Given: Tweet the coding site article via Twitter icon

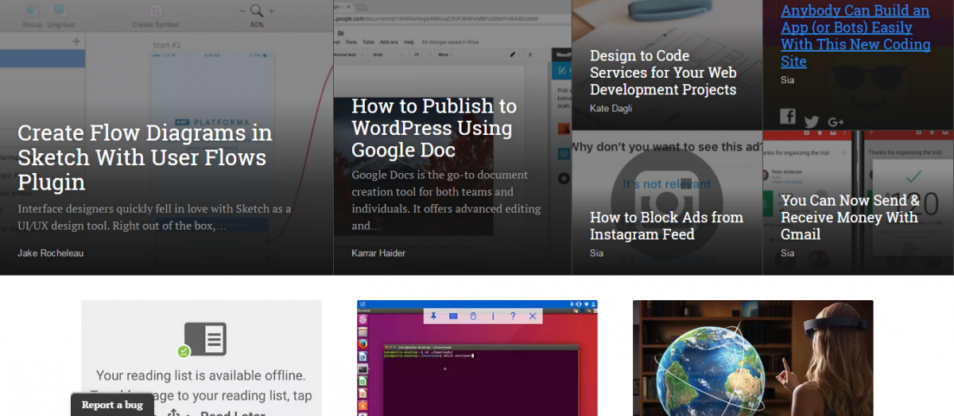Looking at the screenshot, I should coord(812,122).
